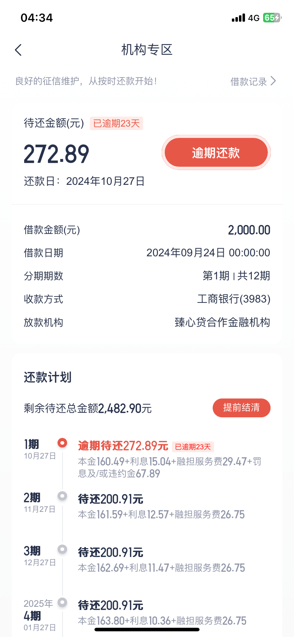Tap the 机构专区 page title
The height and width of the screenshot is (637, 294).
(x=147, y=50)
